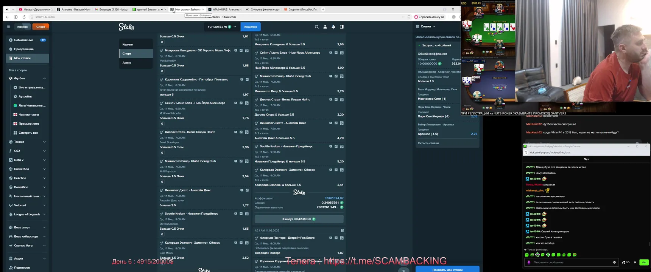Click Арсенал (-1.5) odds 2,75

tap(474, 134)
